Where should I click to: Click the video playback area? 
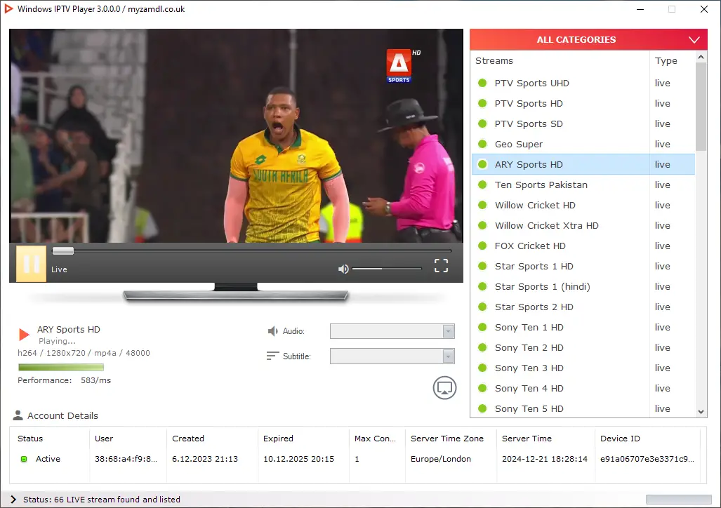tap(236, 135)
